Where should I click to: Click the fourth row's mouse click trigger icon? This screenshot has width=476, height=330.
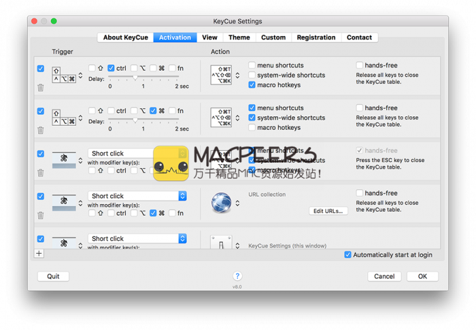pyautogui.click(x=65, y=203)
